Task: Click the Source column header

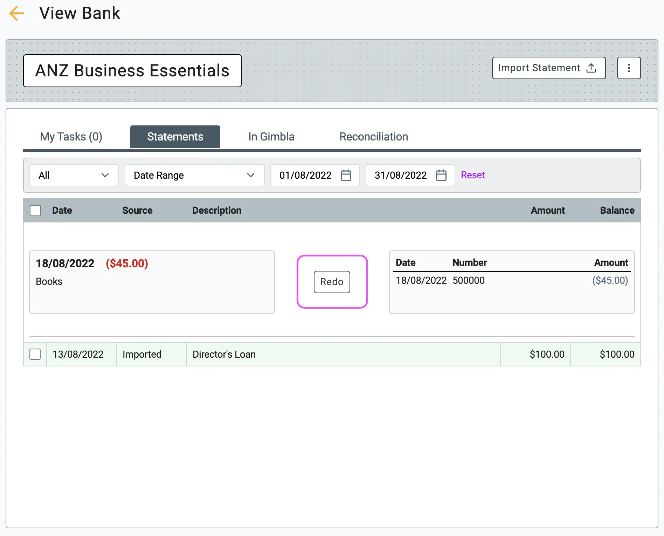Action: pos(137,210)
